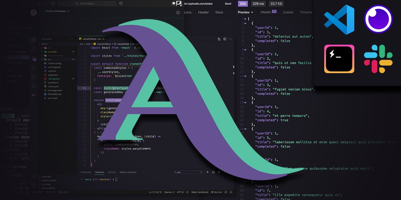This screenshot has width=401, height=200.
Task: Collapse the first JSON object in the response
Action: point(245,23)
